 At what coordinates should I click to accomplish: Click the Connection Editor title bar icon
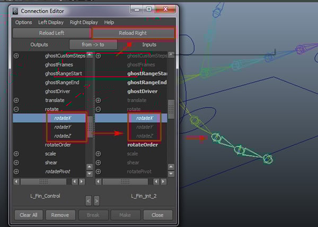coord(15,11)
